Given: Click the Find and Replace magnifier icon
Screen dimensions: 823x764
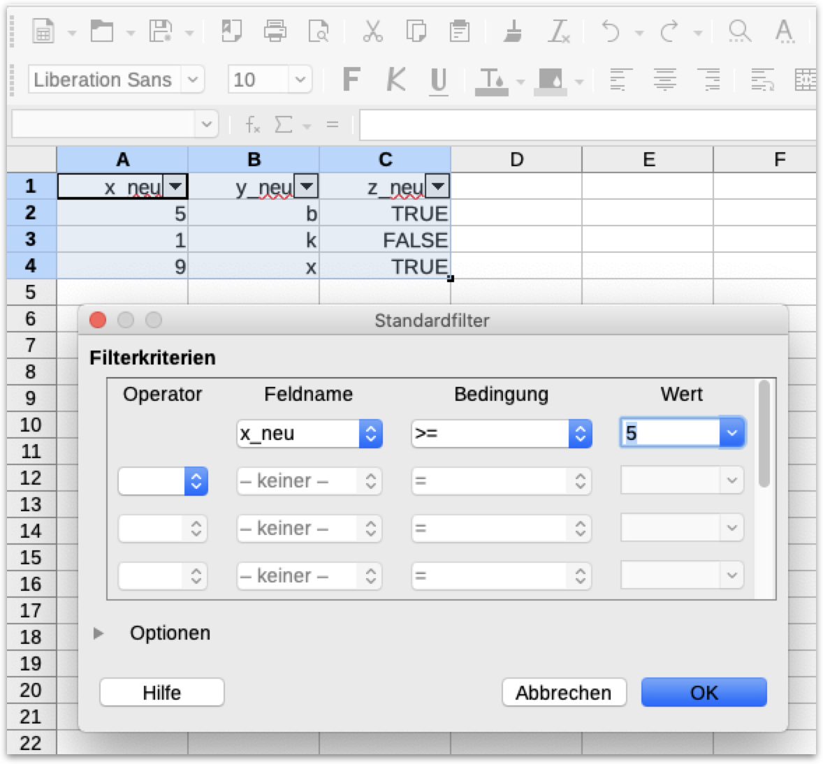Looking at the screenshot, I should pyautogui.click(x=739, y=31).
